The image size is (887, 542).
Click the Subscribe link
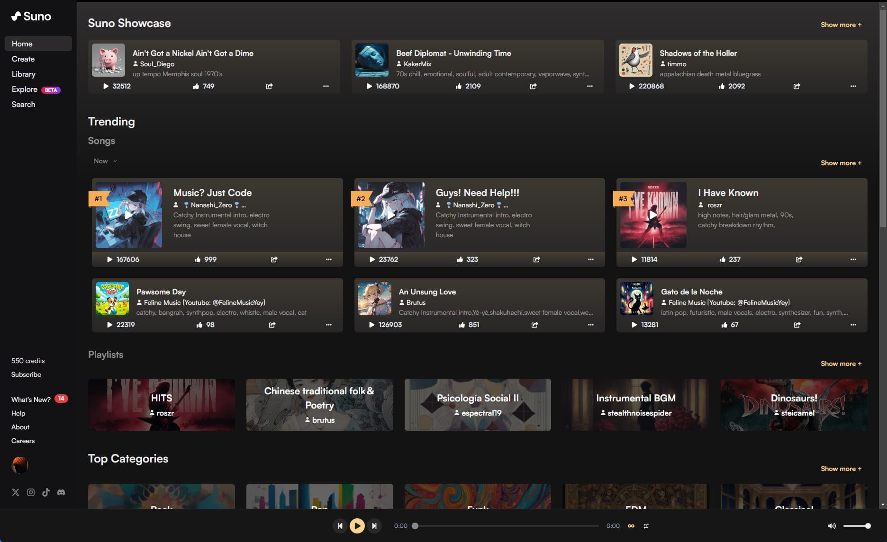click(26, 374)
